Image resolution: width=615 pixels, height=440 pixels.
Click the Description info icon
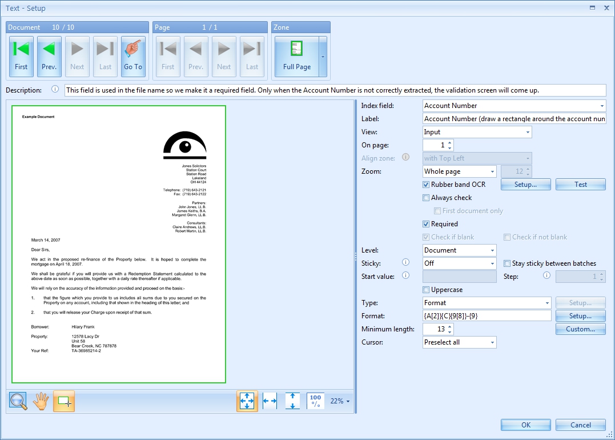[x=55, y=90]
